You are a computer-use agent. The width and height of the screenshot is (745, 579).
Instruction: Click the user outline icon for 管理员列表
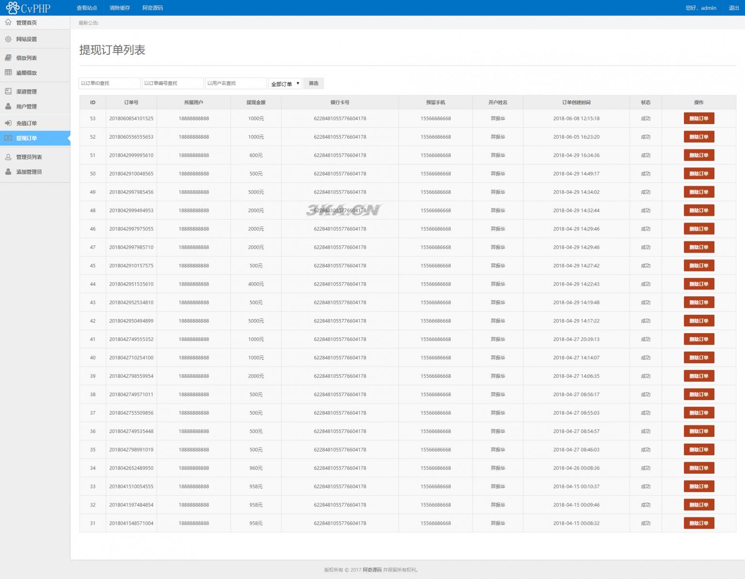pos(8,157)
